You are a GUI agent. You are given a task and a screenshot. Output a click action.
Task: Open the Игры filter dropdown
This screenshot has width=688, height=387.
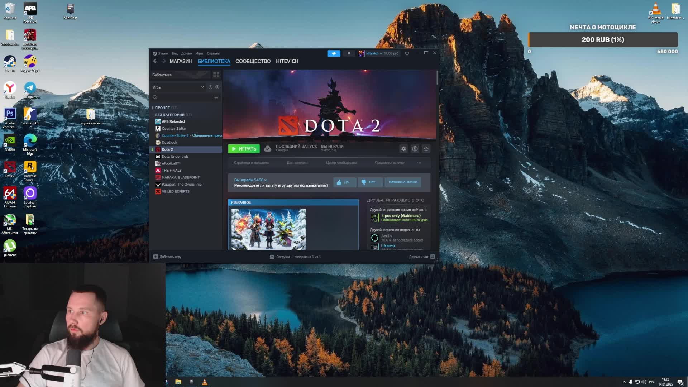pyautogui.click(x=178, y=87)
